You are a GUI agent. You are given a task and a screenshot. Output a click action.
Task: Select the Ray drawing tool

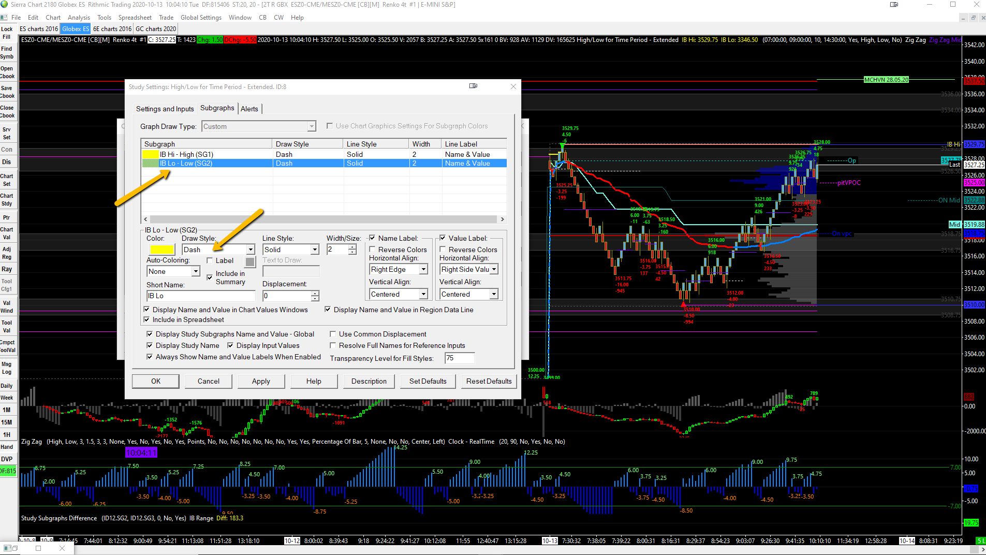(x=7, y=269)
